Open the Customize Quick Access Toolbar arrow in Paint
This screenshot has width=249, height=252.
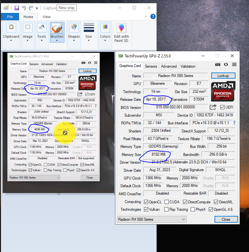[x=37, y=8]
